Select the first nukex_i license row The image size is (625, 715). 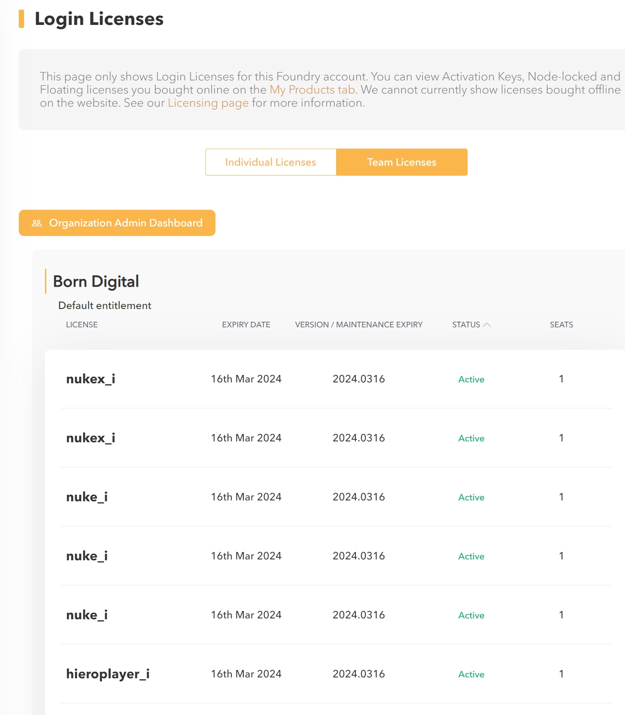(x=336, y=379)
